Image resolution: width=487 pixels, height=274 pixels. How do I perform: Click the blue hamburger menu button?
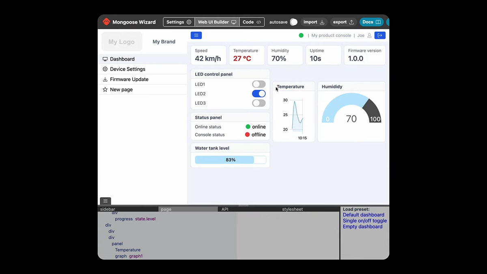(196, 35)
